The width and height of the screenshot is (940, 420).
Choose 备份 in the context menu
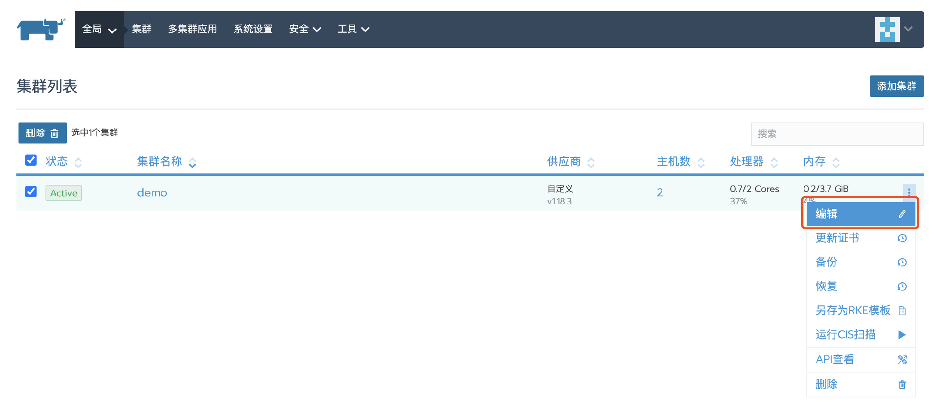826,262
